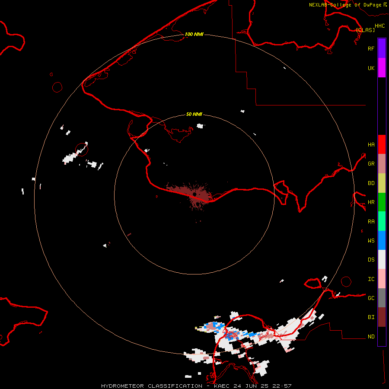Viewport: 389px width, 389px height.
Task: Select the BD yellow legend swatch
Action: (382, 183)
